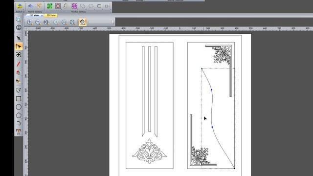Pick the paint bucket fill tool
Viewport: 313px width, 176px height.
click(19, 73)
